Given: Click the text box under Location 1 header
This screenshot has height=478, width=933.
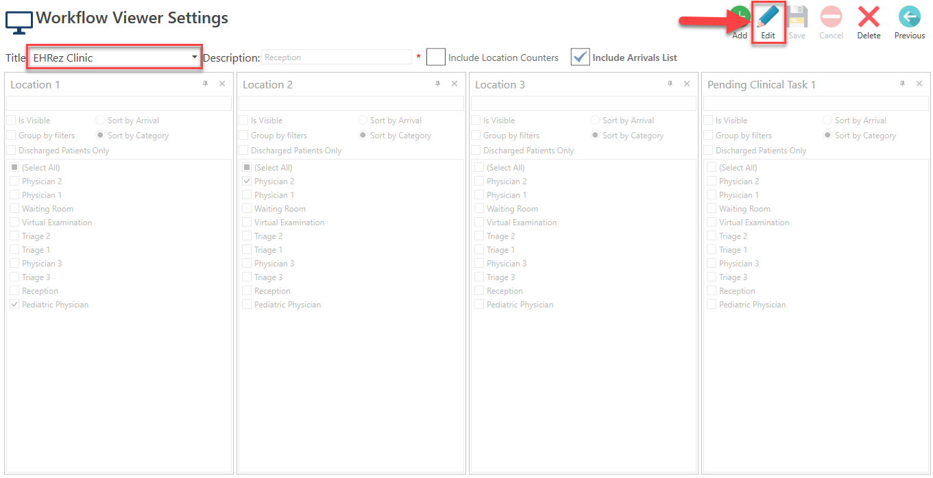Looking at the screenshot, I should pyautogui.click(x=119, y=103).
